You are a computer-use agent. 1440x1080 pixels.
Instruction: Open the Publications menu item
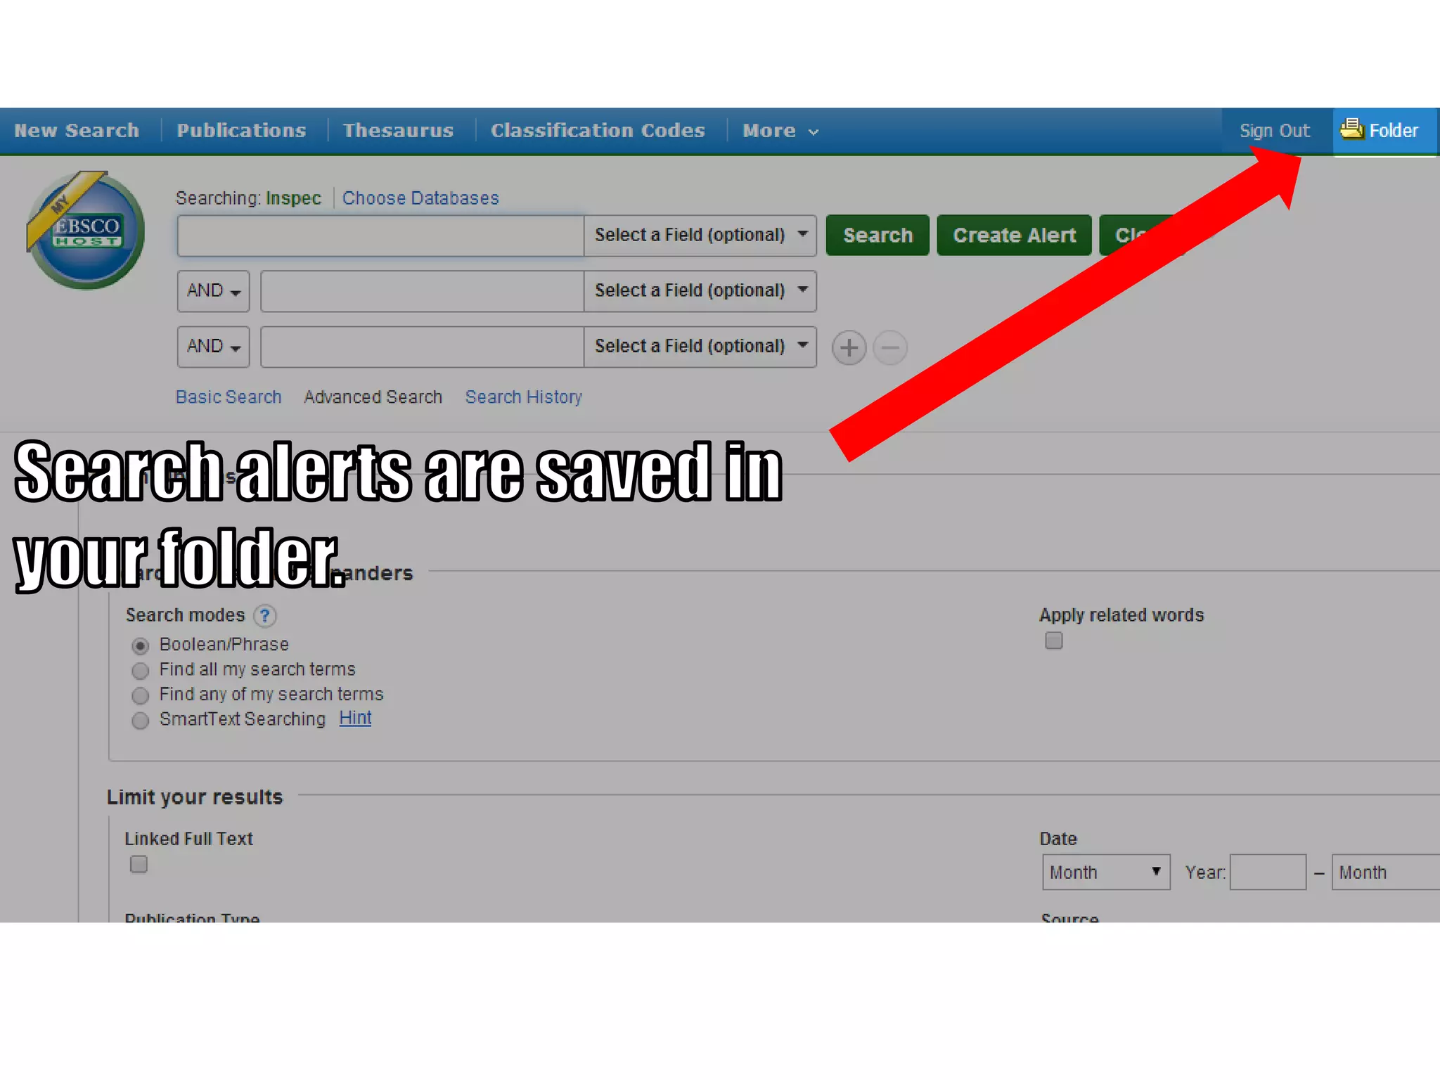click(241, 131)
